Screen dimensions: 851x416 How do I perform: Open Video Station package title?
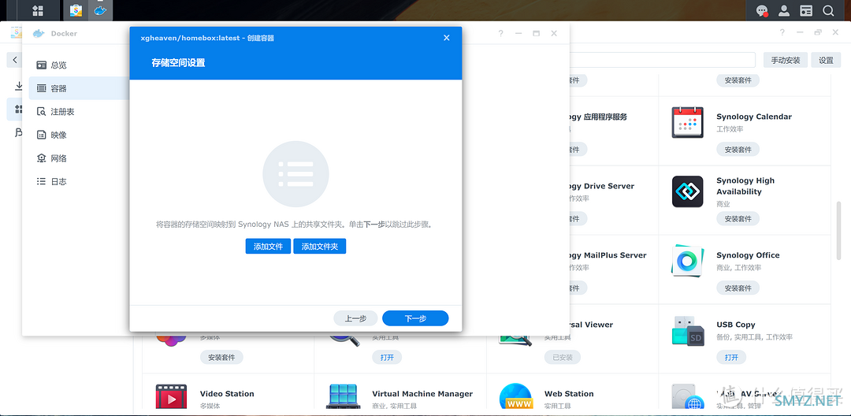(x=227, y=394)
